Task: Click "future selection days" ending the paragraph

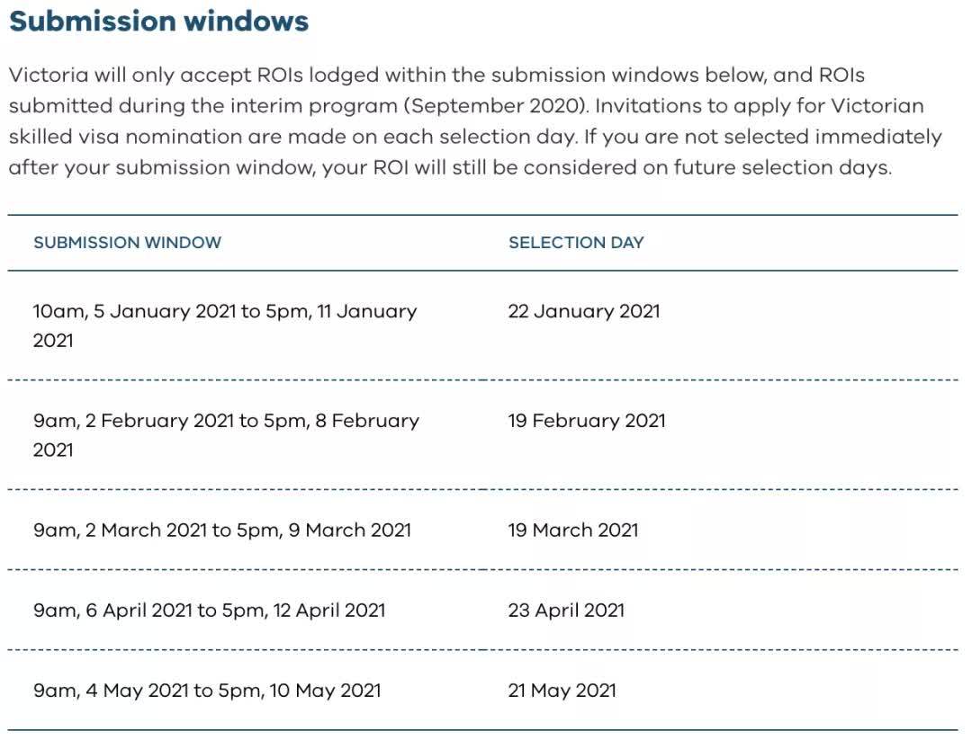Action: [x=781, y=167]
